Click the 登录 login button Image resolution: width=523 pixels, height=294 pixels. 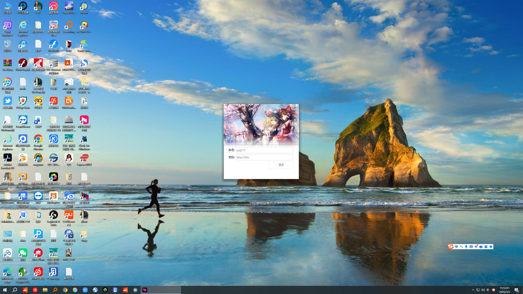281,165
